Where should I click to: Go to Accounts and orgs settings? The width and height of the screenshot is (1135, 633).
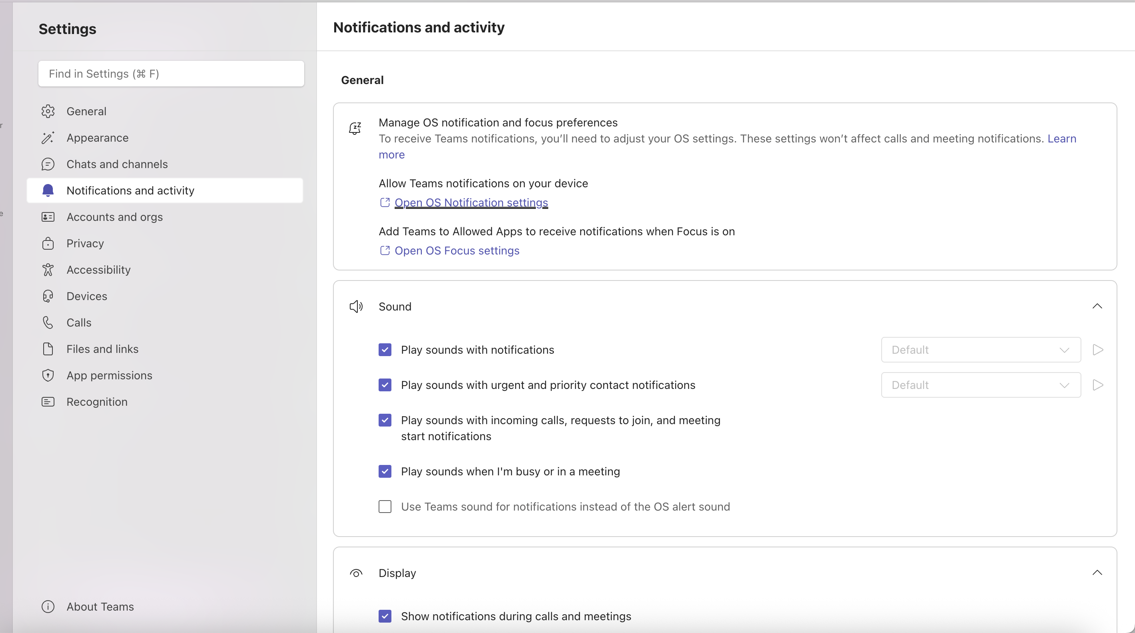114,217
